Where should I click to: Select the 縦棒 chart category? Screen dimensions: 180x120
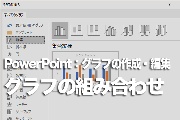(25, 40)
